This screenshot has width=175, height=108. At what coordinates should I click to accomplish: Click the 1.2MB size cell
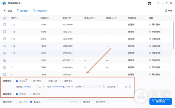pyautogui.click(x=43, y=46)
